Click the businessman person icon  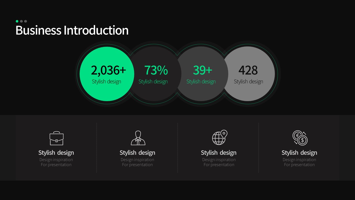138,138
